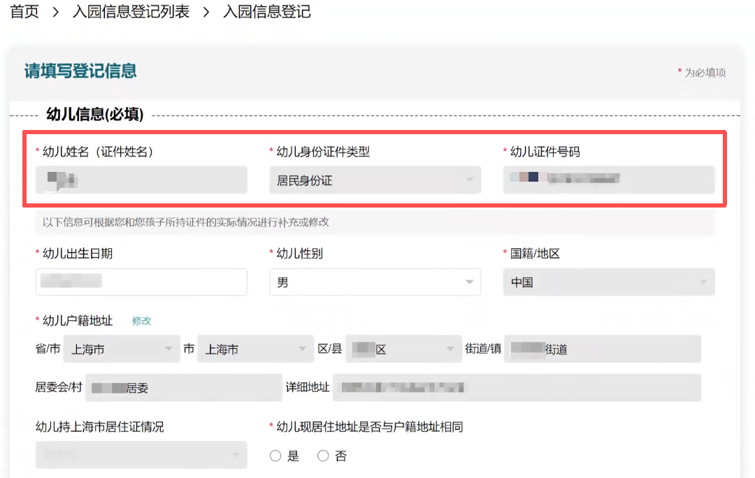Screen dimensions: 755x478
Task: Click 修改 link beside 幼儿户籍地址
Action: tap(142, 321)
